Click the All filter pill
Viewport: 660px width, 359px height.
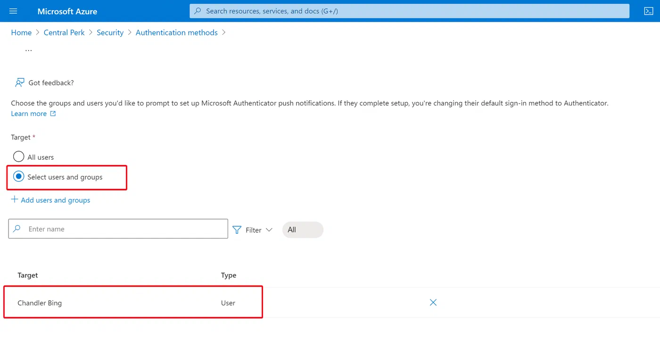point(303,230)
